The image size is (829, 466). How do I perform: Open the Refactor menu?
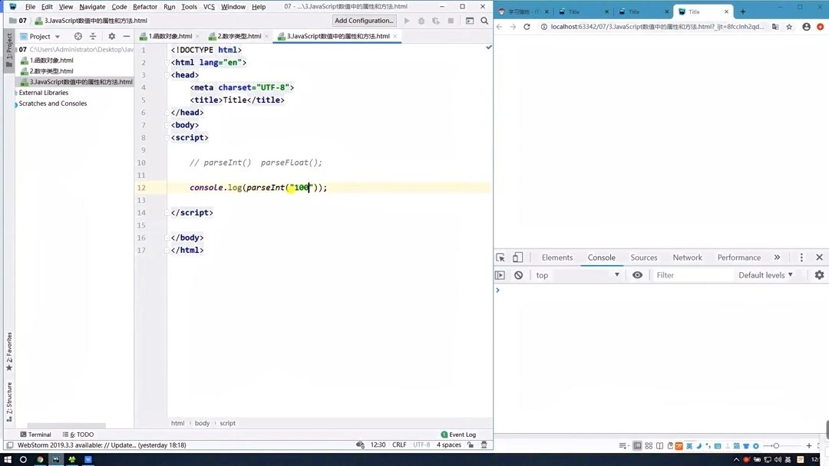[145, 6]
